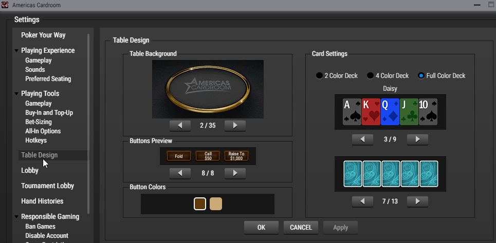This screenshot has width=496, height=243.
Task: Click the Call $50 preview button
Action: 208,156
